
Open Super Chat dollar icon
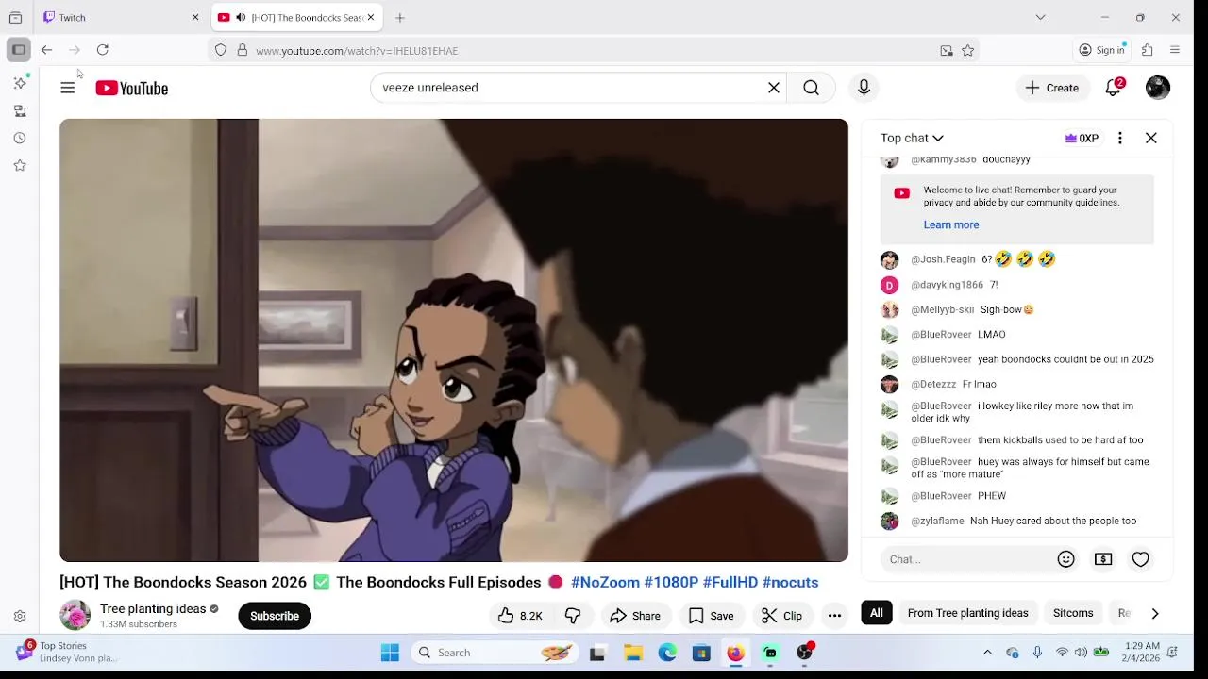coord(1103,559)
